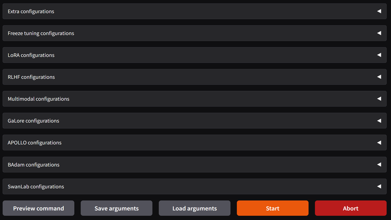Click the BAdam configurations arrow icon

tap(379, 164)
